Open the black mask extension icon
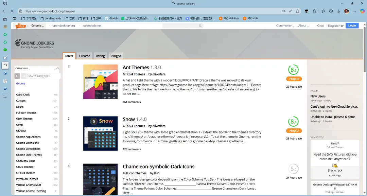This screenshot has width=367, height=196. 307,11
